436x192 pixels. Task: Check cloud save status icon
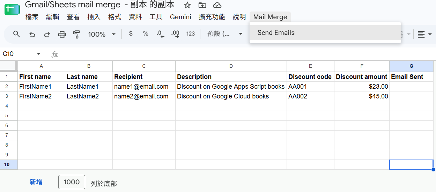[x=217, y=5]
